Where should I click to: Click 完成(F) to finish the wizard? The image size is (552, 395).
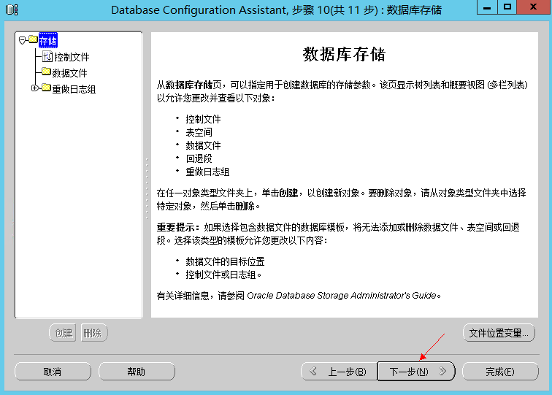pos(499,372)
